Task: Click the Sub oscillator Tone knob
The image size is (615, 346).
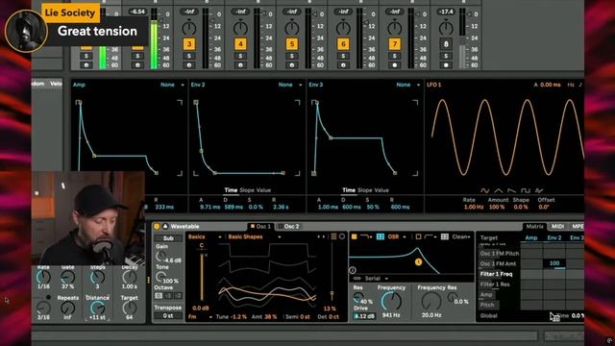Action: [x=160, y=277]
